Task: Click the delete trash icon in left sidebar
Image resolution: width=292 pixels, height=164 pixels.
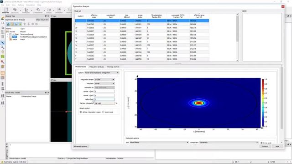Action: point(3,36)
